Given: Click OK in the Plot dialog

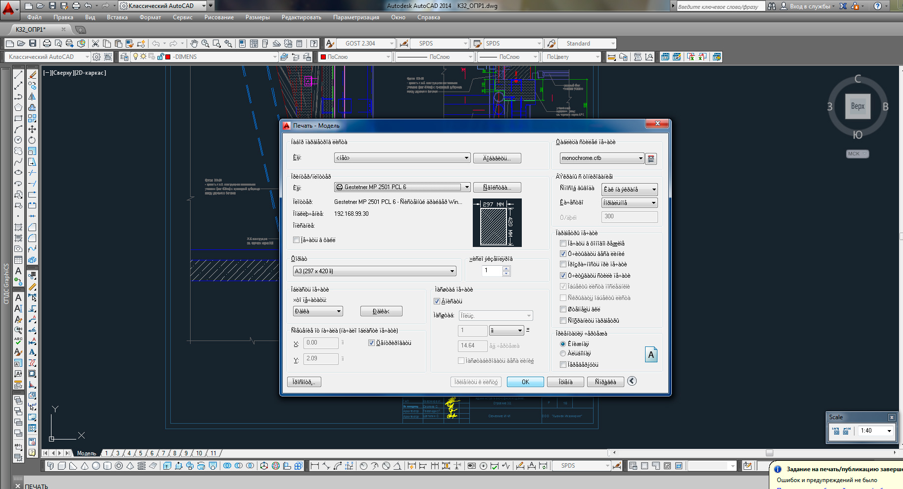Looking at the screenshot, I should 525,382.
